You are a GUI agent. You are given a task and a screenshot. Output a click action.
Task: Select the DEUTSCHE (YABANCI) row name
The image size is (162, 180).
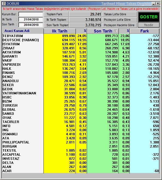tap(21, 40)
